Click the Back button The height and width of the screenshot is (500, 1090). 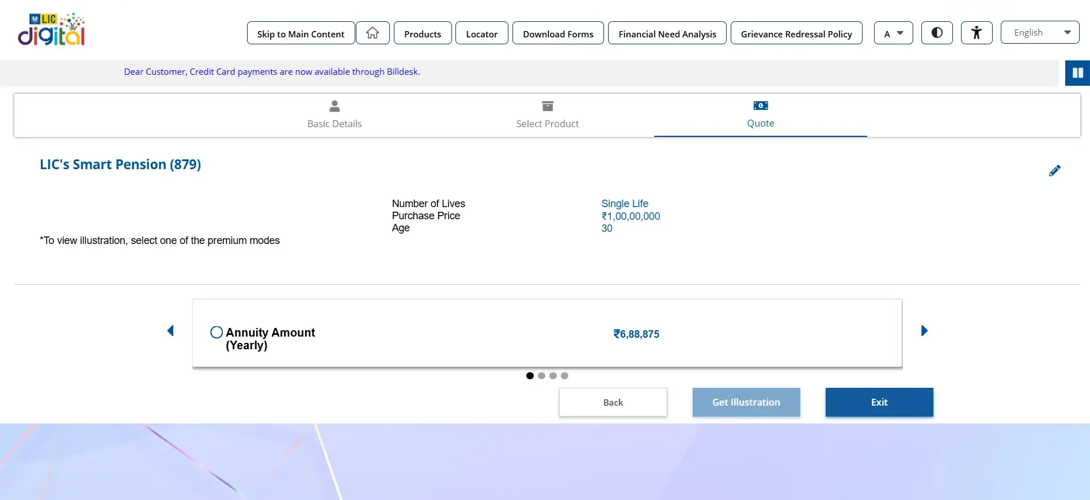point(613,402)
